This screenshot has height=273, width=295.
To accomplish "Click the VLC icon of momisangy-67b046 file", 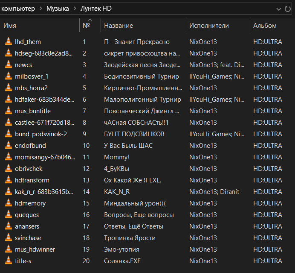I will pos(9,156).
